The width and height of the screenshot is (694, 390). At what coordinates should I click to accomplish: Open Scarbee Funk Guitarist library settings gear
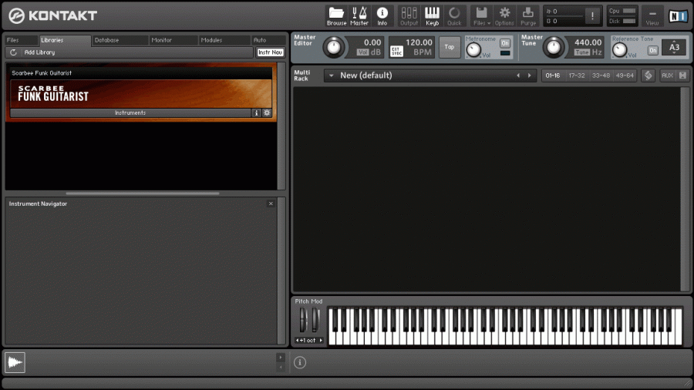pyautogui.click(x=267, y=113)
